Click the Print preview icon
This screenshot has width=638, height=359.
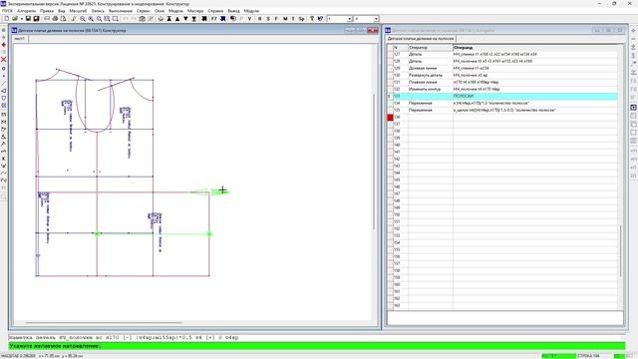pyautogui.click(x=63, y=18)
